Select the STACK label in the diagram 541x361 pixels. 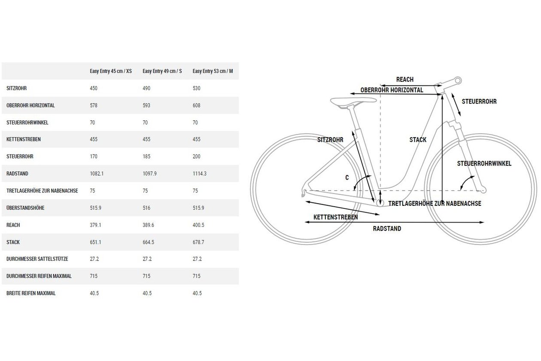pos(418,140)
